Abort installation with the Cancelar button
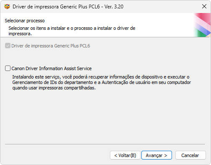The width and height of the screenshot is (211, 165). coord(190,155)
